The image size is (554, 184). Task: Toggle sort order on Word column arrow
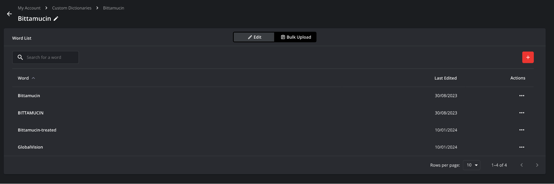click(33, 78)
